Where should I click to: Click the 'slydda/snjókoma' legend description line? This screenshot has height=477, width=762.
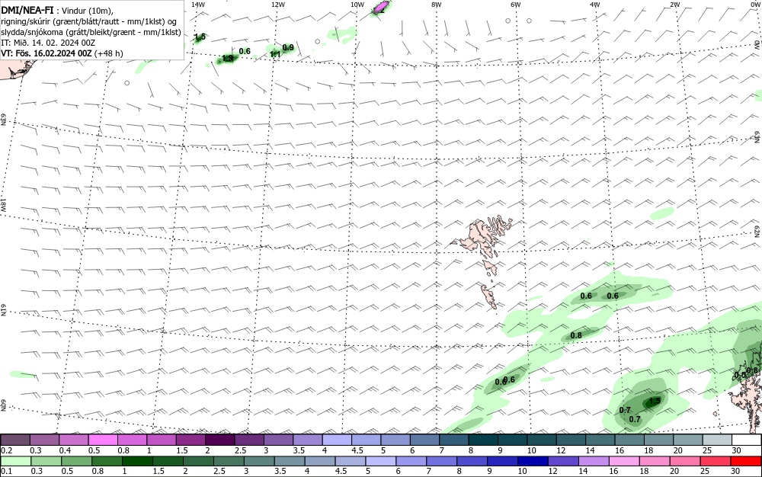tap(91, 32)
